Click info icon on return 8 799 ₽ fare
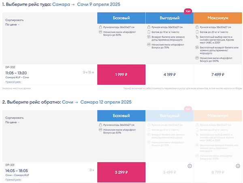 click(x=238, y=166)
